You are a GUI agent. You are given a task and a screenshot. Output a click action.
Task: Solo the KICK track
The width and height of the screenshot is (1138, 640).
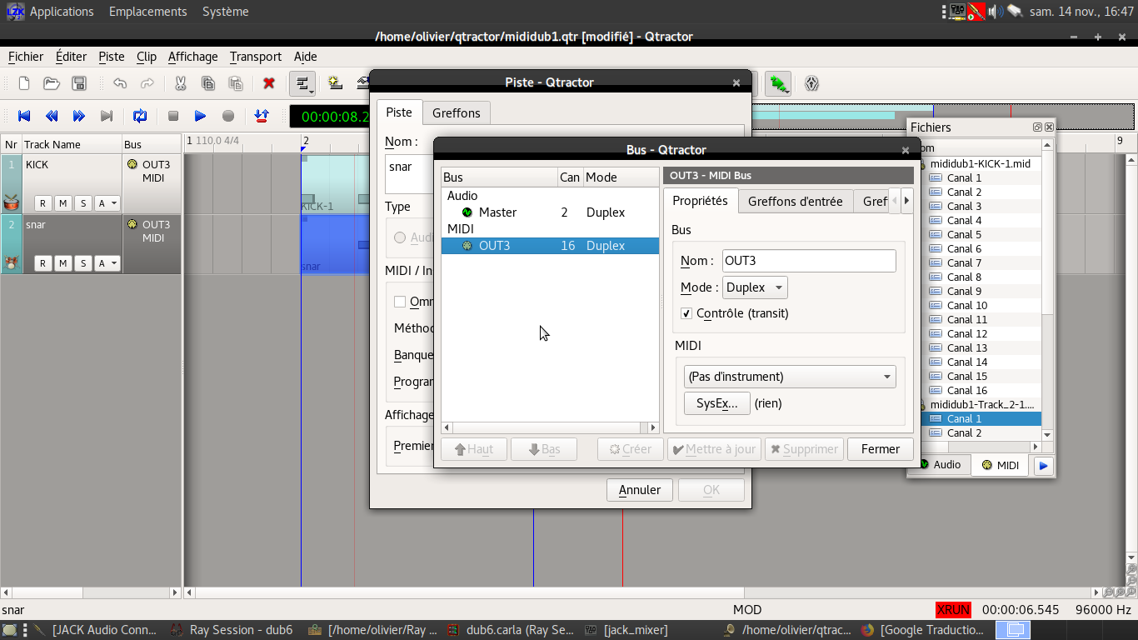pos(83,203)
